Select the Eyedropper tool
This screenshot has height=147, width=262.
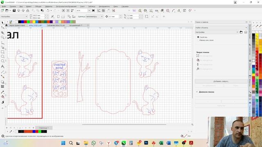click(2, 92)
